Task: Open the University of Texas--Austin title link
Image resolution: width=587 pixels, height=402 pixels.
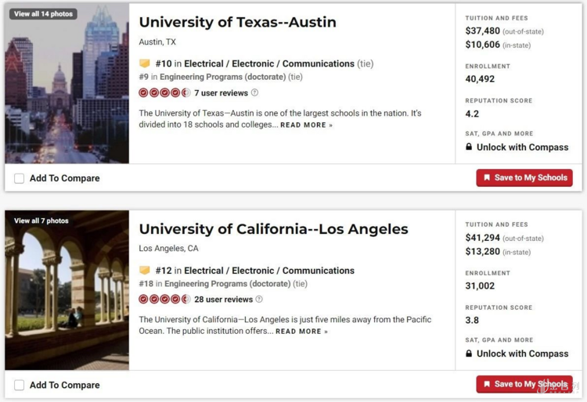Action: [x=237, y=22]
